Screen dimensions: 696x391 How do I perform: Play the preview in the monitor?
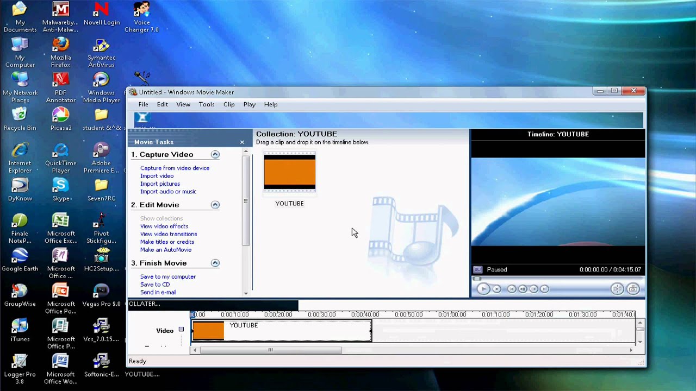click(483, 289)
